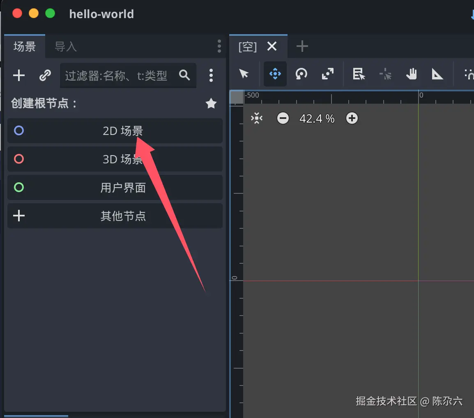
Task: Focus the node filter search field
Action: [128, 75]
